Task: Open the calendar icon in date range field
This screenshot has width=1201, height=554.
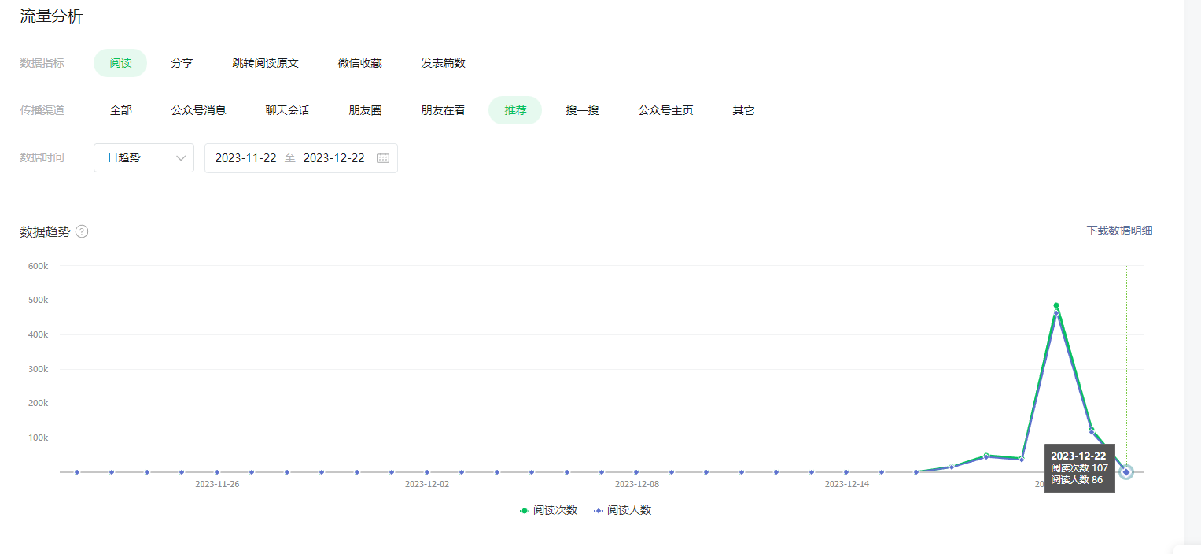Action: [x=383, y=157]
